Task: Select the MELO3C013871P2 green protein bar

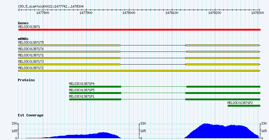Action: point(244,106)
